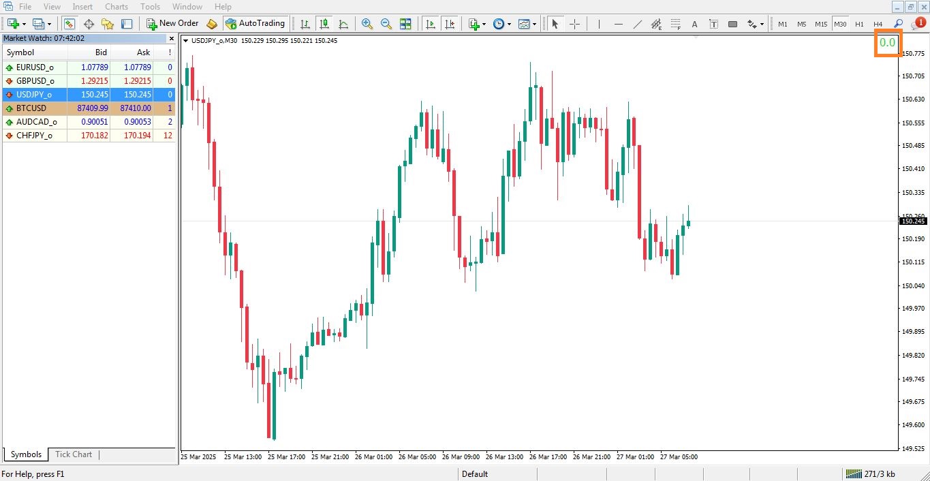Set timeframe to M15
Screen dimensions: 930x481
821,24
